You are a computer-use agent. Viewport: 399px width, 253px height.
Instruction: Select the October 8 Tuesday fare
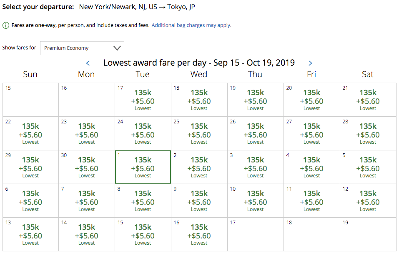click(x=143, y=201)
